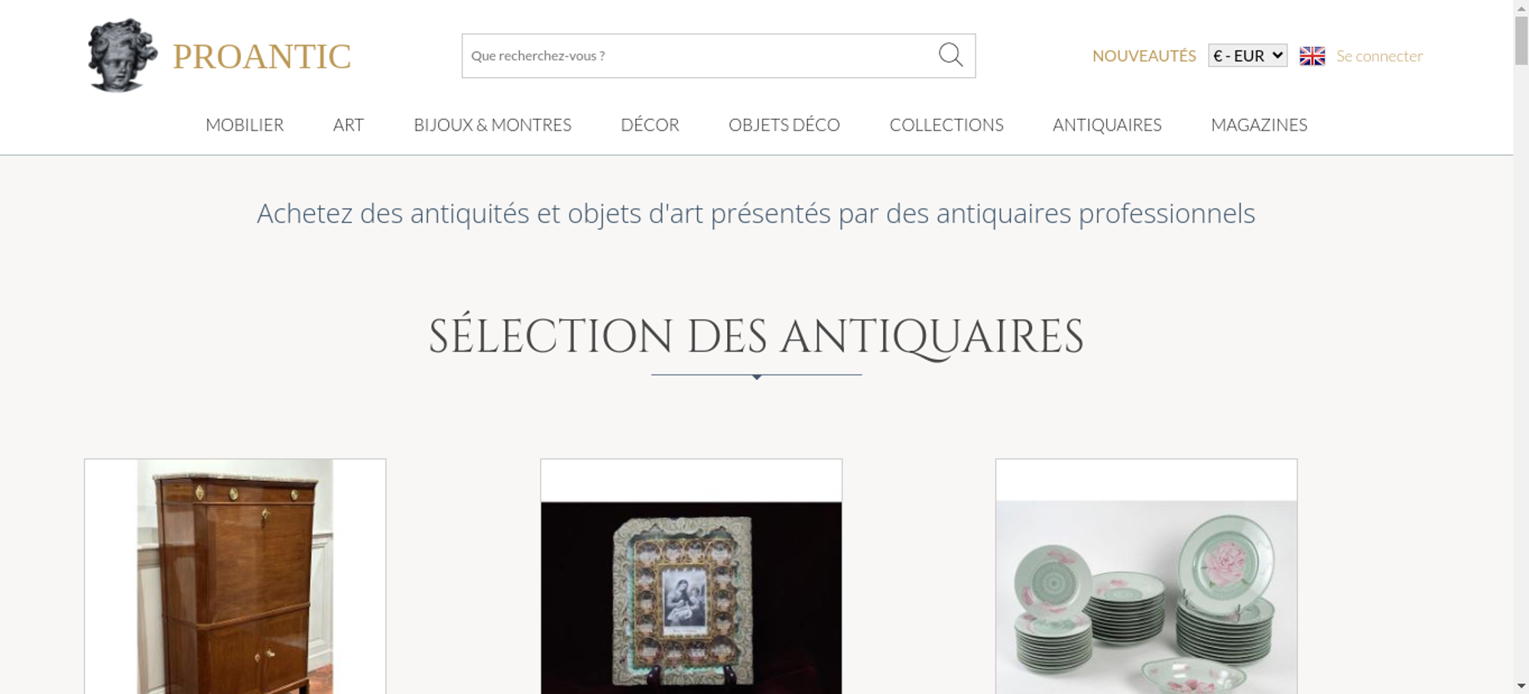Open the MAGAZINES menu item

(1259, 125)
